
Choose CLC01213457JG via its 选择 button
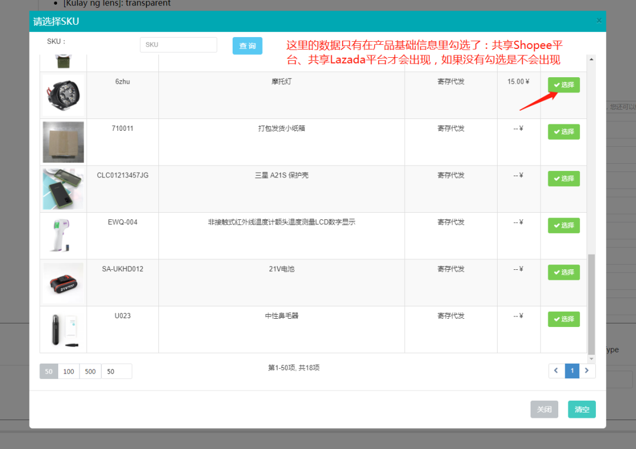[564, 179]
